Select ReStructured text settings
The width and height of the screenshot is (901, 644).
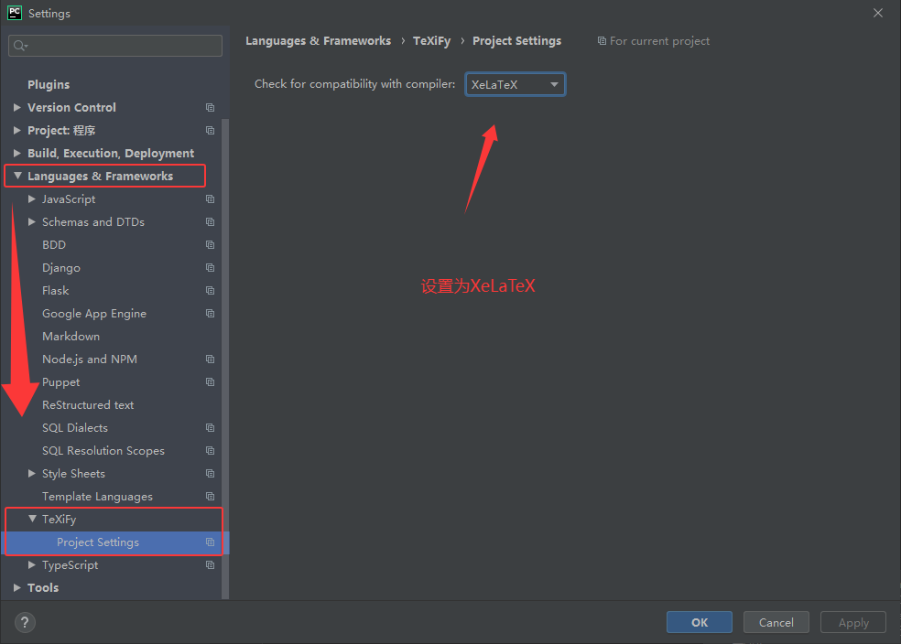point(88,405)
